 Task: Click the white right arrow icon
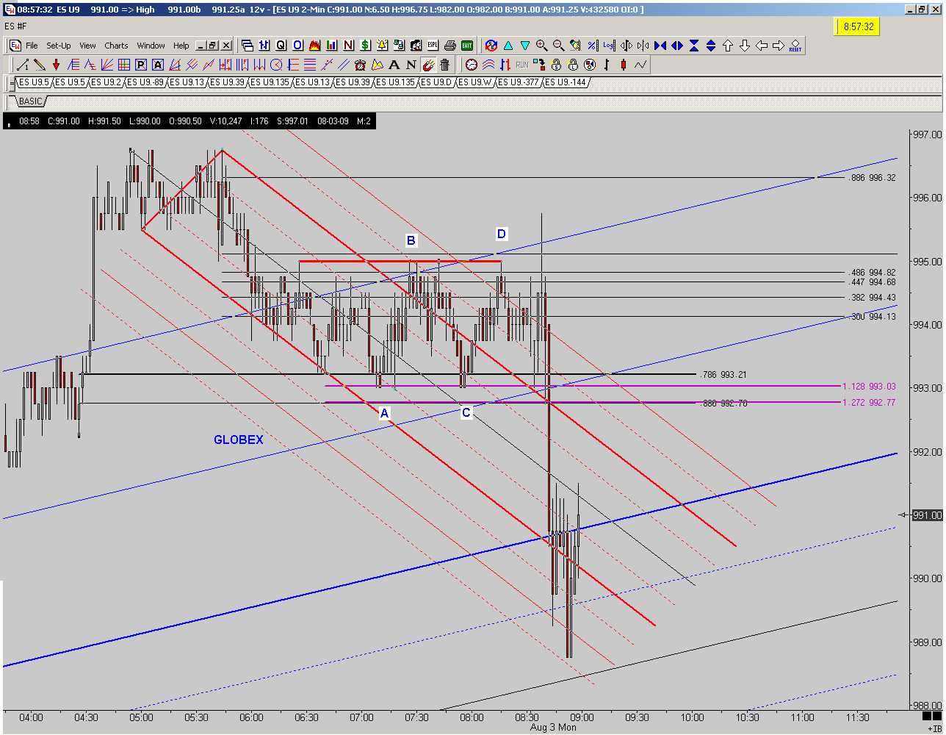pos(779,45)
